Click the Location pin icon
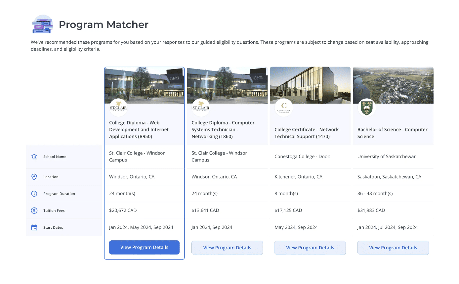459x284 pixels. coord(34,177)
